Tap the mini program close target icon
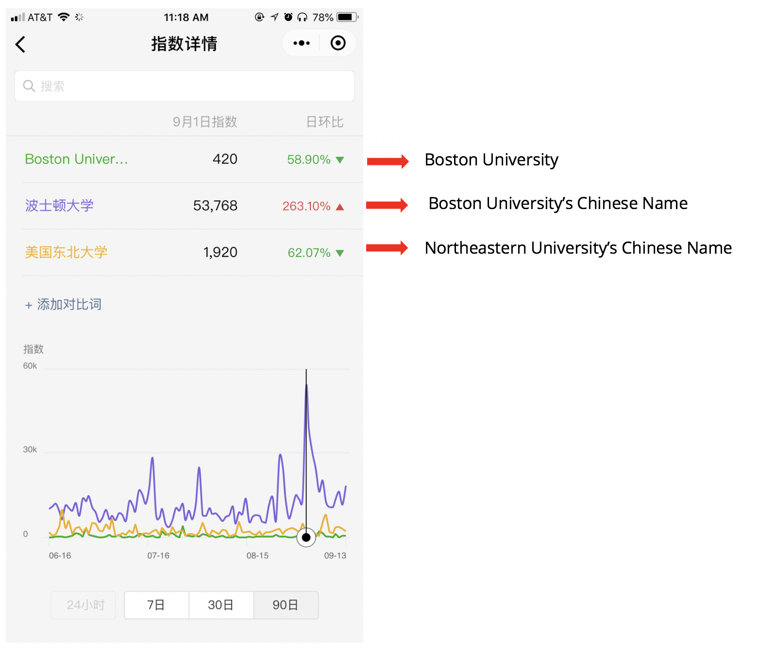The width and height of the screenshot is (776, 650). (x=338, y=43)
